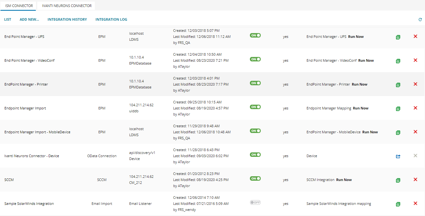Clone the EndPoint Manager - Printer connection
Image resolution: width=425 pixels, height=216 pixels.
click(398, 85)
